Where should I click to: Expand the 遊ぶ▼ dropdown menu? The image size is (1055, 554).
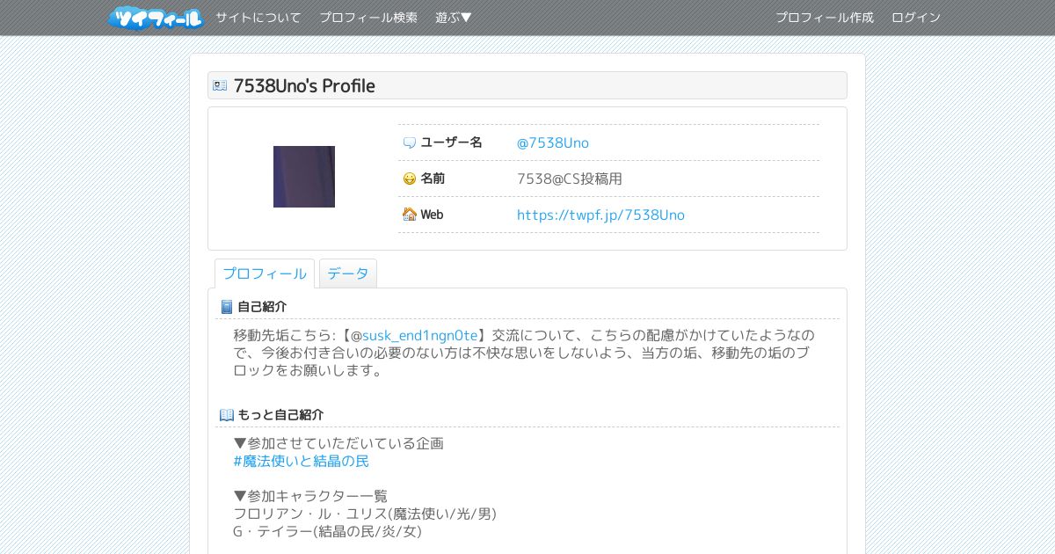(454, 18)
